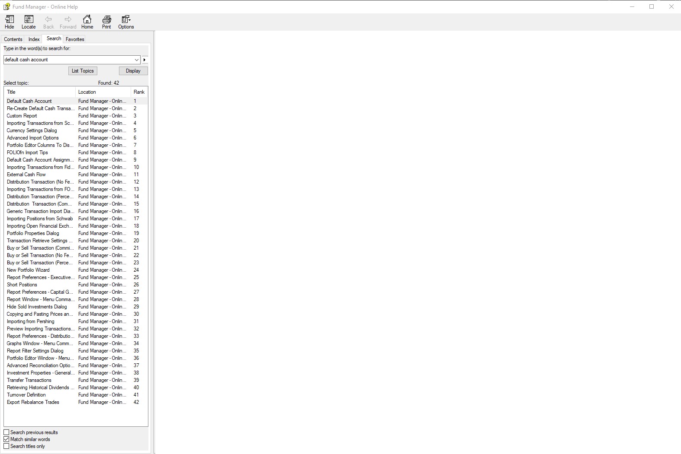Go to Home page icon
The width and height of the screenshot is (681, 454).
coord(87,22)
